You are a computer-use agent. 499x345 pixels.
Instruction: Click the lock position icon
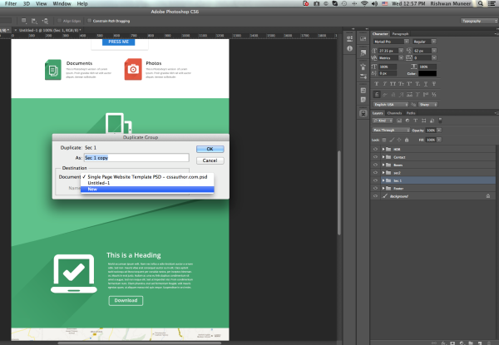(x=399, y=140)
